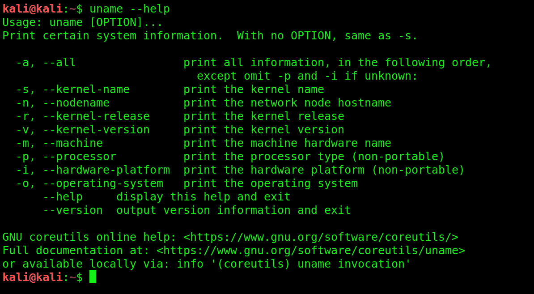This screenshot has width=534, height=294.
Task: Click the "Print certain system information." sentence
Action: [x=113, y=36]
